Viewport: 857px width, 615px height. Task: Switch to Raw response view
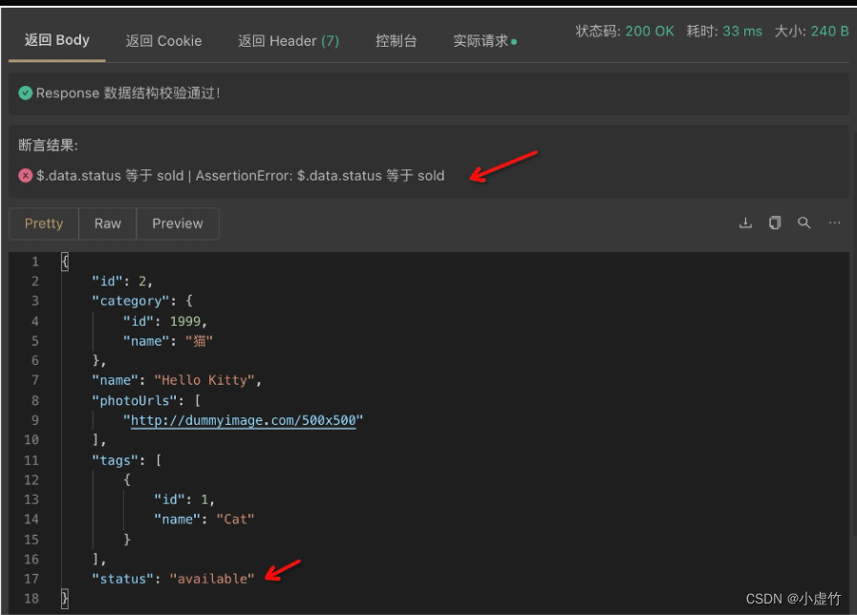[108, 223]
